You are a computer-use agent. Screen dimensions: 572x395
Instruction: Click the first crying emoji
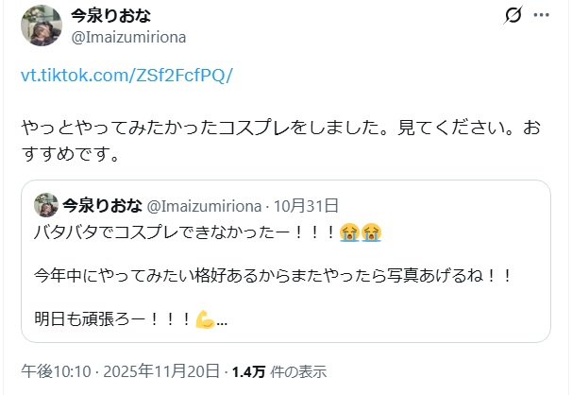point(350,231)
